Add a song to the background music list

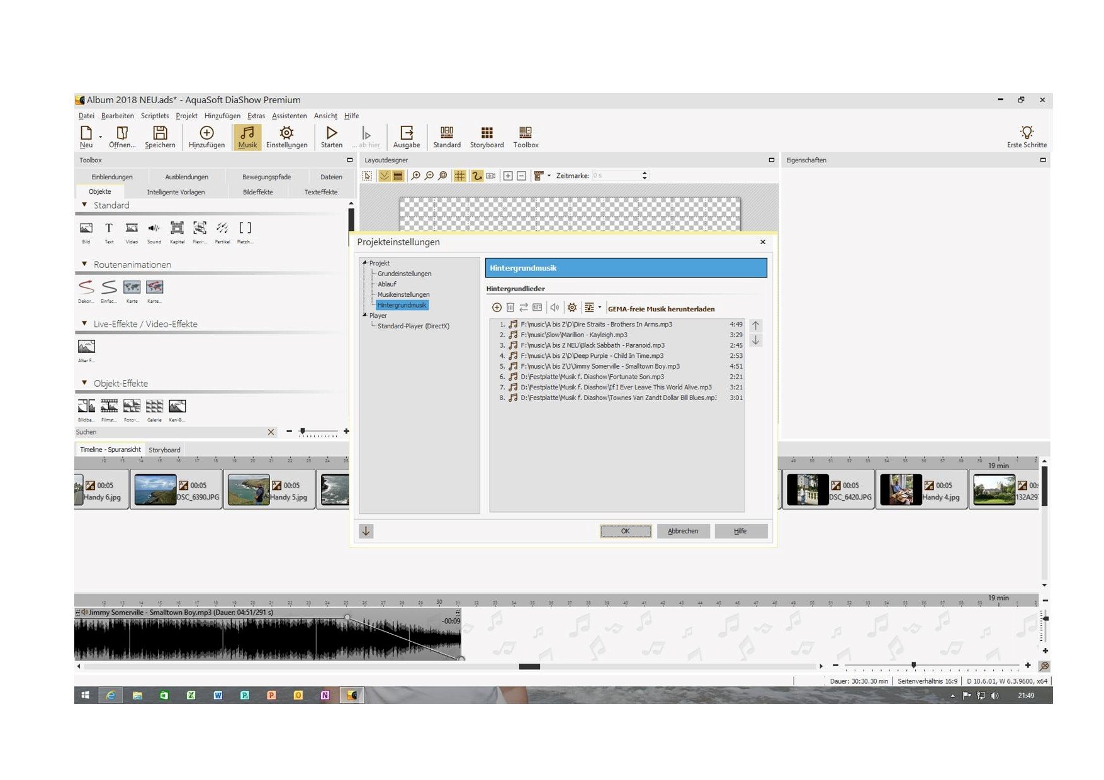click(497, 308)
